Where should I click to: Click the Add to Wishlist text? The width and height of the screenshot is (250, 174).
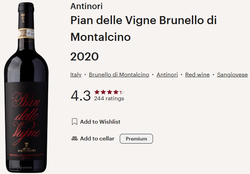pos(100,122)
